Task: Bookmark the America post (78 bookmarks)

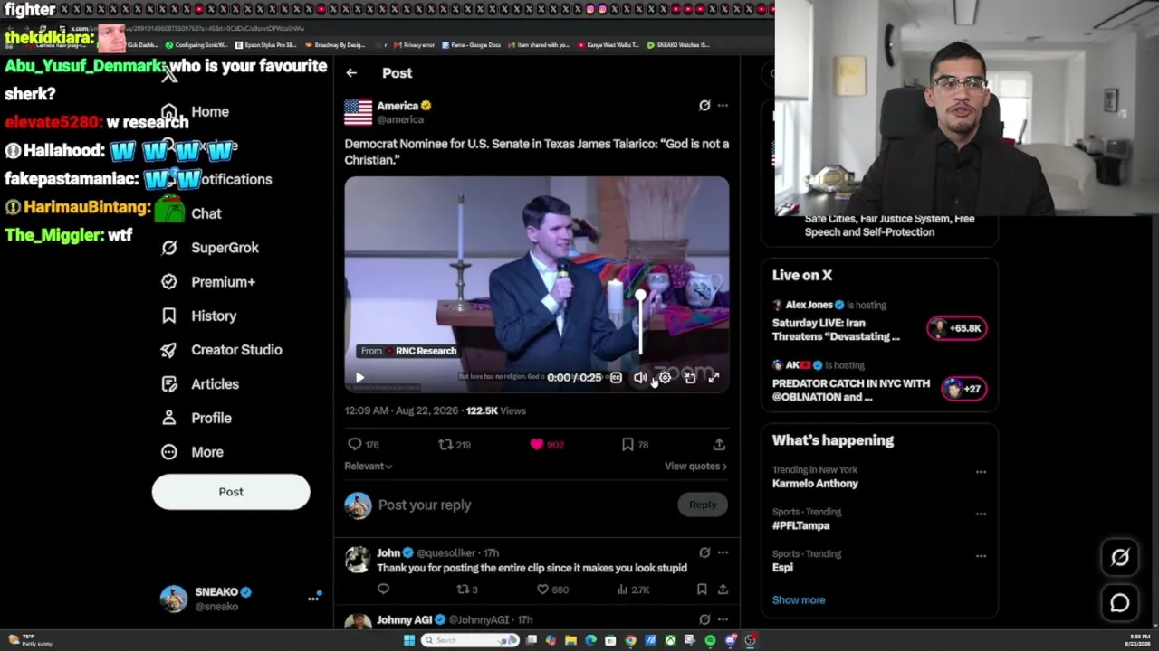Action: coord(635,445)
